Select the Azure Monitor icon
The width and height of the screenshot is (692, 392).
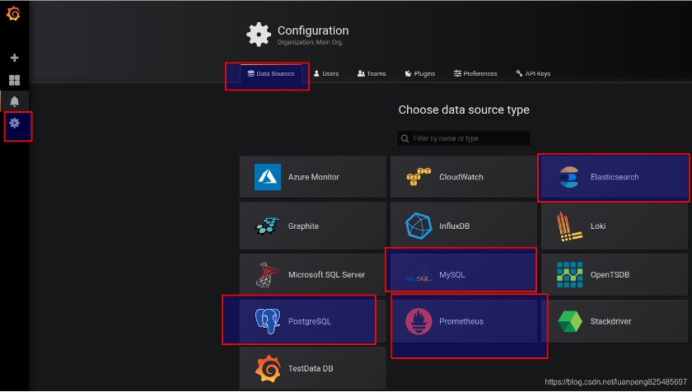pos(268,177)
